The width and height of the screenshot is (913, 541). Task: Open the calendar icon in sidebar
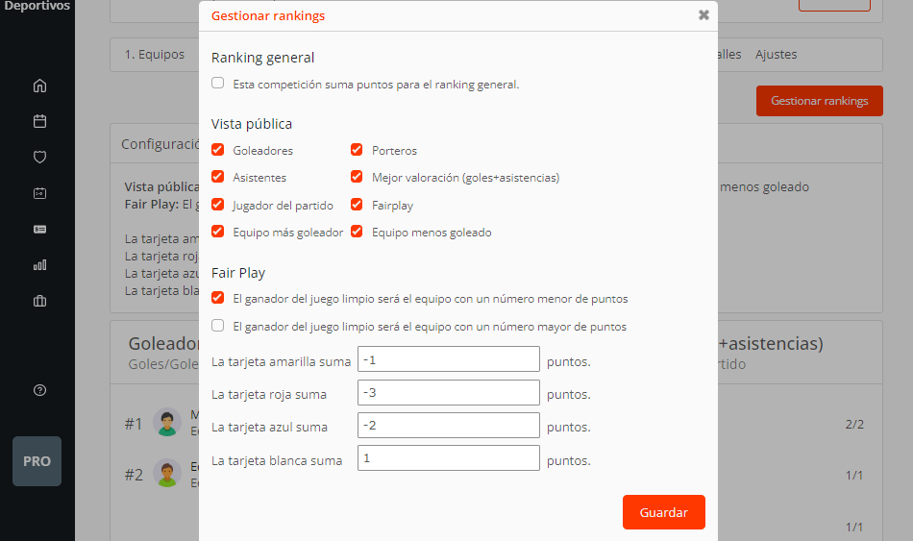(x=39, y=121)
